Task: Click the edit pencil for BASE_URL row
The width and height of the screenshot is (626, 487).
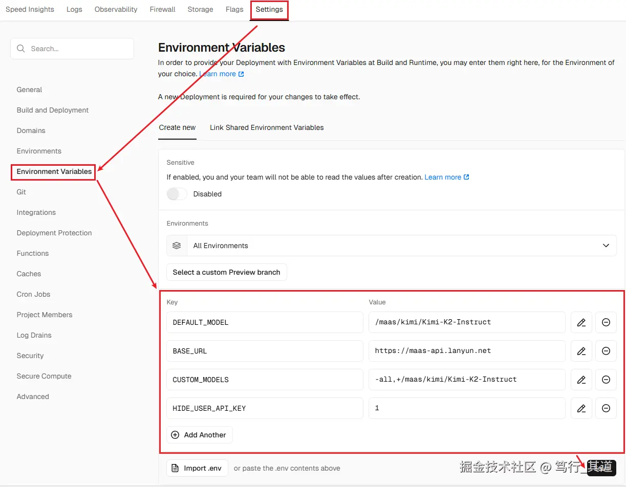Action: click(x=581, y=351)
